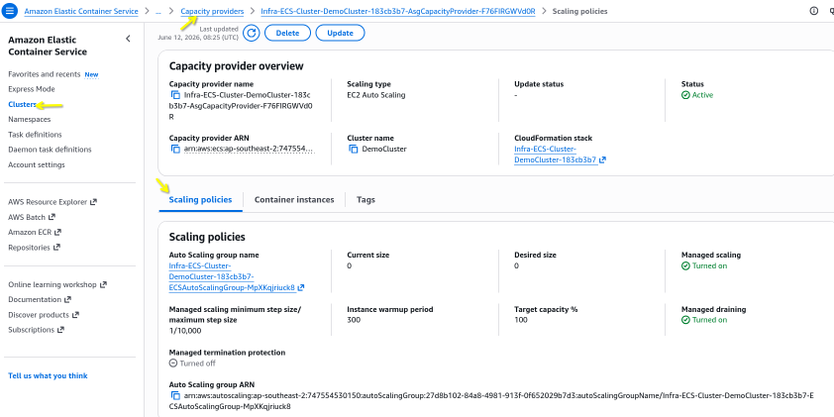Click the AWS Batch external link icon
Viewport: 834px width, 417px height.
coord(52,217)
